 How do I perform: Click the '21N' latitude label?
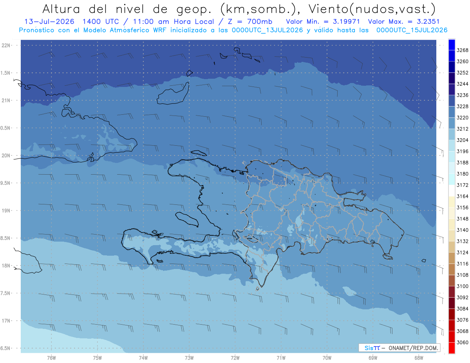click(6, 101)
